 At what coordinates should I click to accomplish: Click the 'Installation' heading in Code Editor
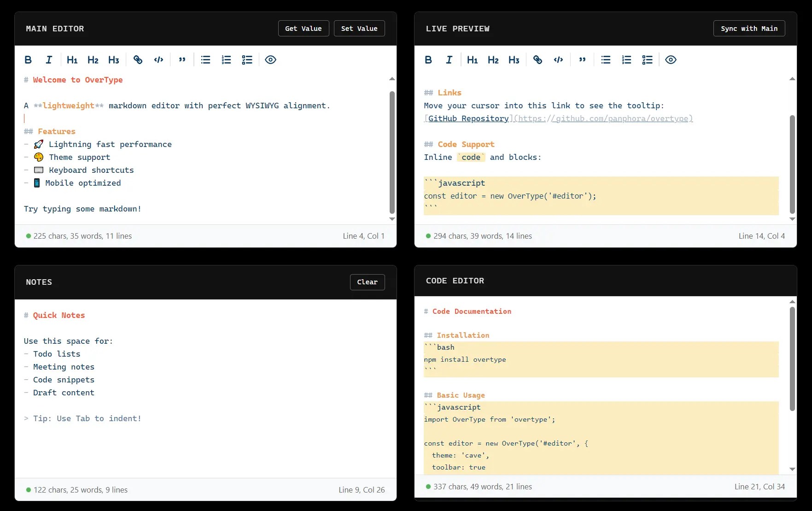tap(463, 335)
